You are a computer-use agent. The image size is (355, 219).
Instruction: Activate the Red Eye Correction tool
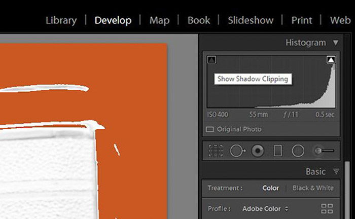(x=258, y=151)
